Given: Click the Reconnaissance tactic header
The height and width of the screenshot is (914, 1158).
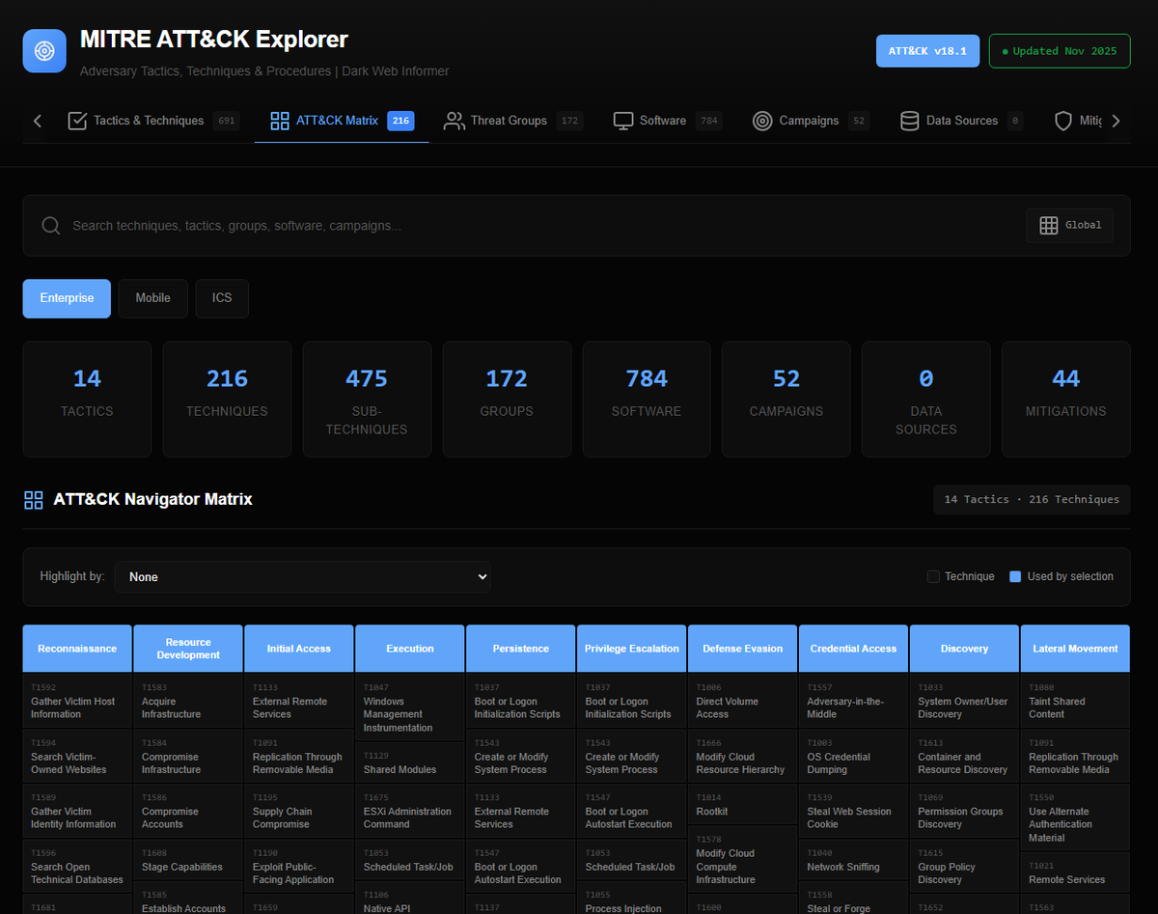Looking at the screenshot, I should [x=77, y=649].
